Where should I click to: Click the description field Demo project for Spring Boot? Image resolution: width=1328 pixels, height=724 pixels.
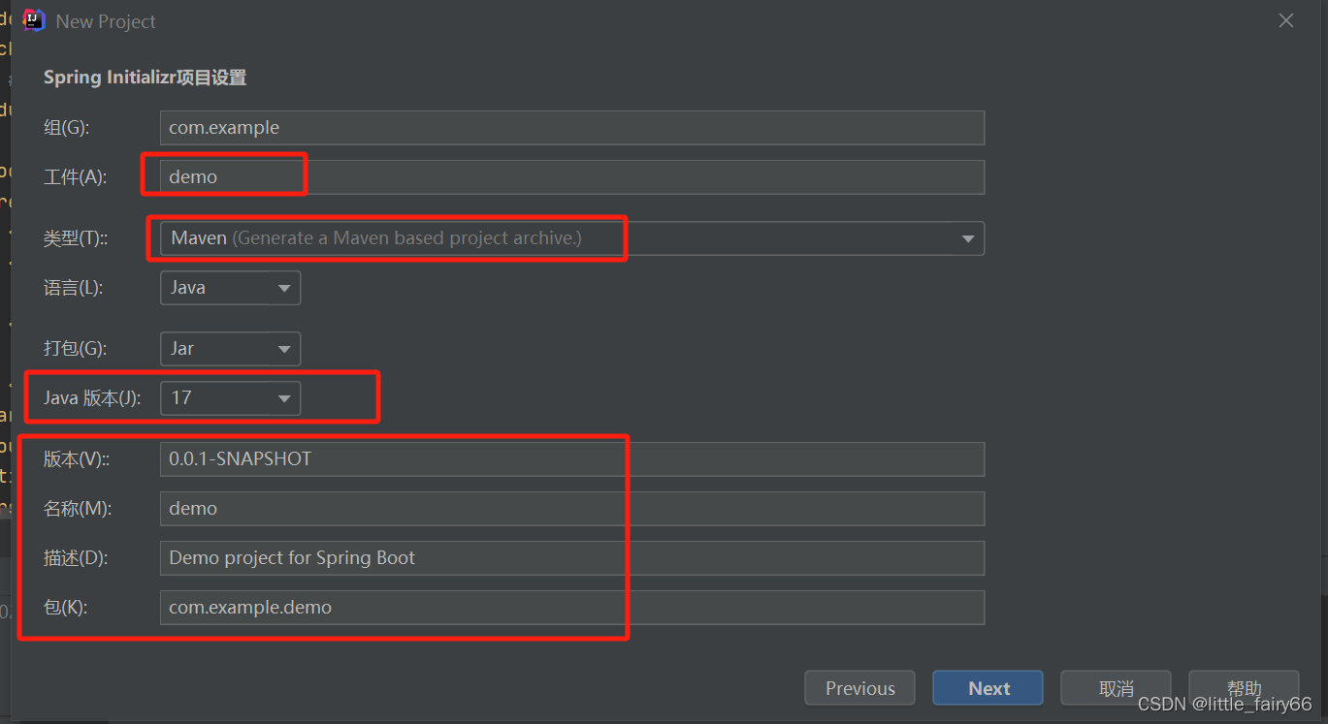click(x=572, y=558)
